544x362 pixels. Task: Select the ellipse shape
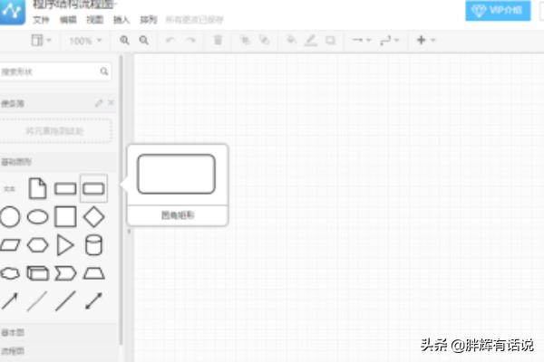pos(37,217)
